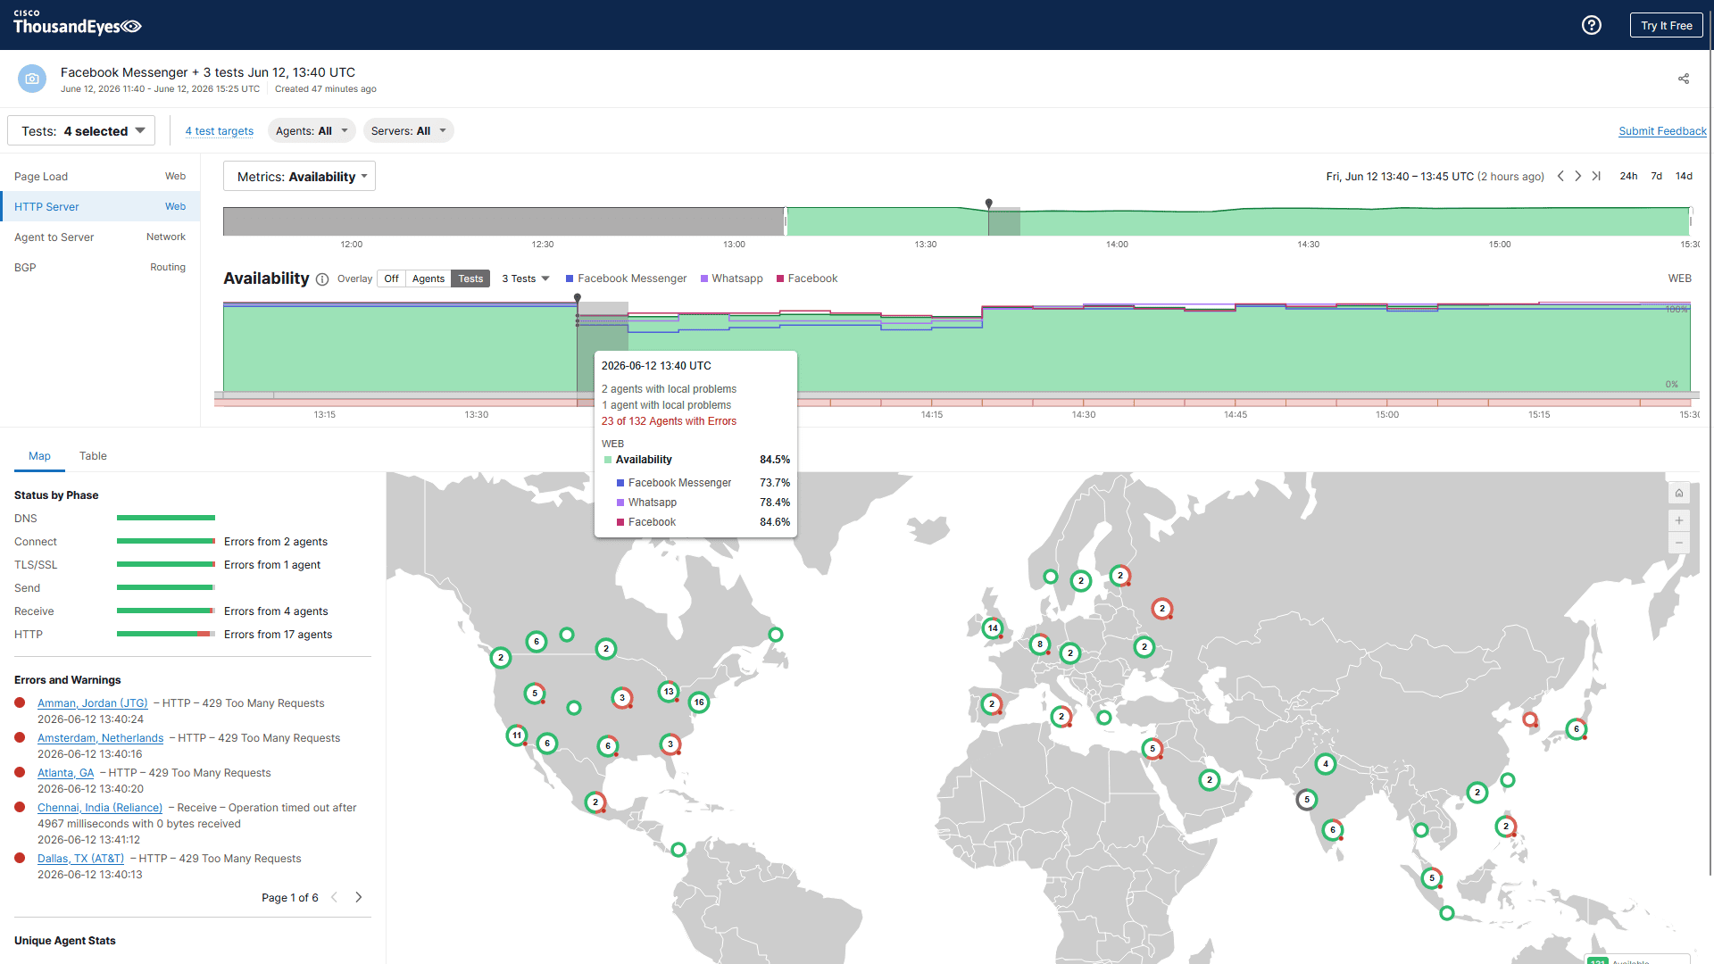Image resolution: width=1714 pixels, height=964 pixels.
Task: Select the 14-agent cluster over UK
Action: [993, 628]
